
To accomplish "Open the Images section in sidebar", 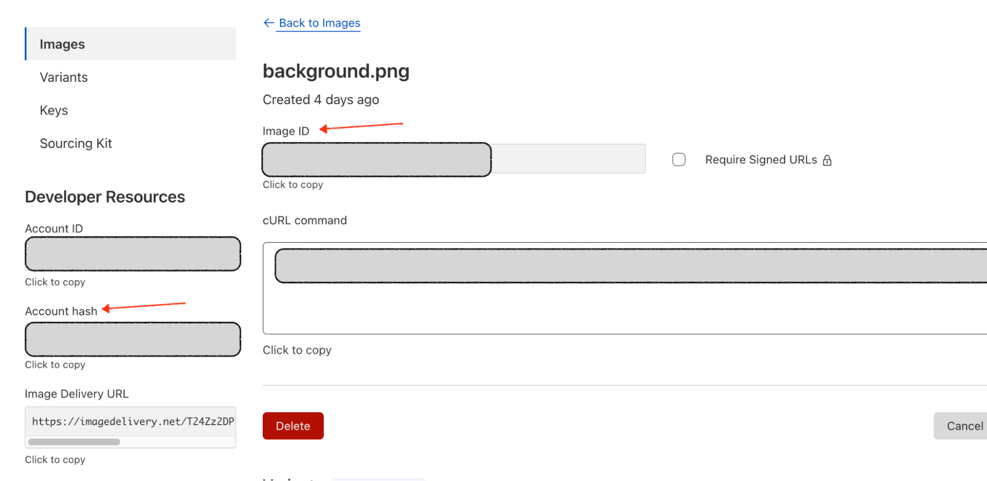I will tap(62, 44).
